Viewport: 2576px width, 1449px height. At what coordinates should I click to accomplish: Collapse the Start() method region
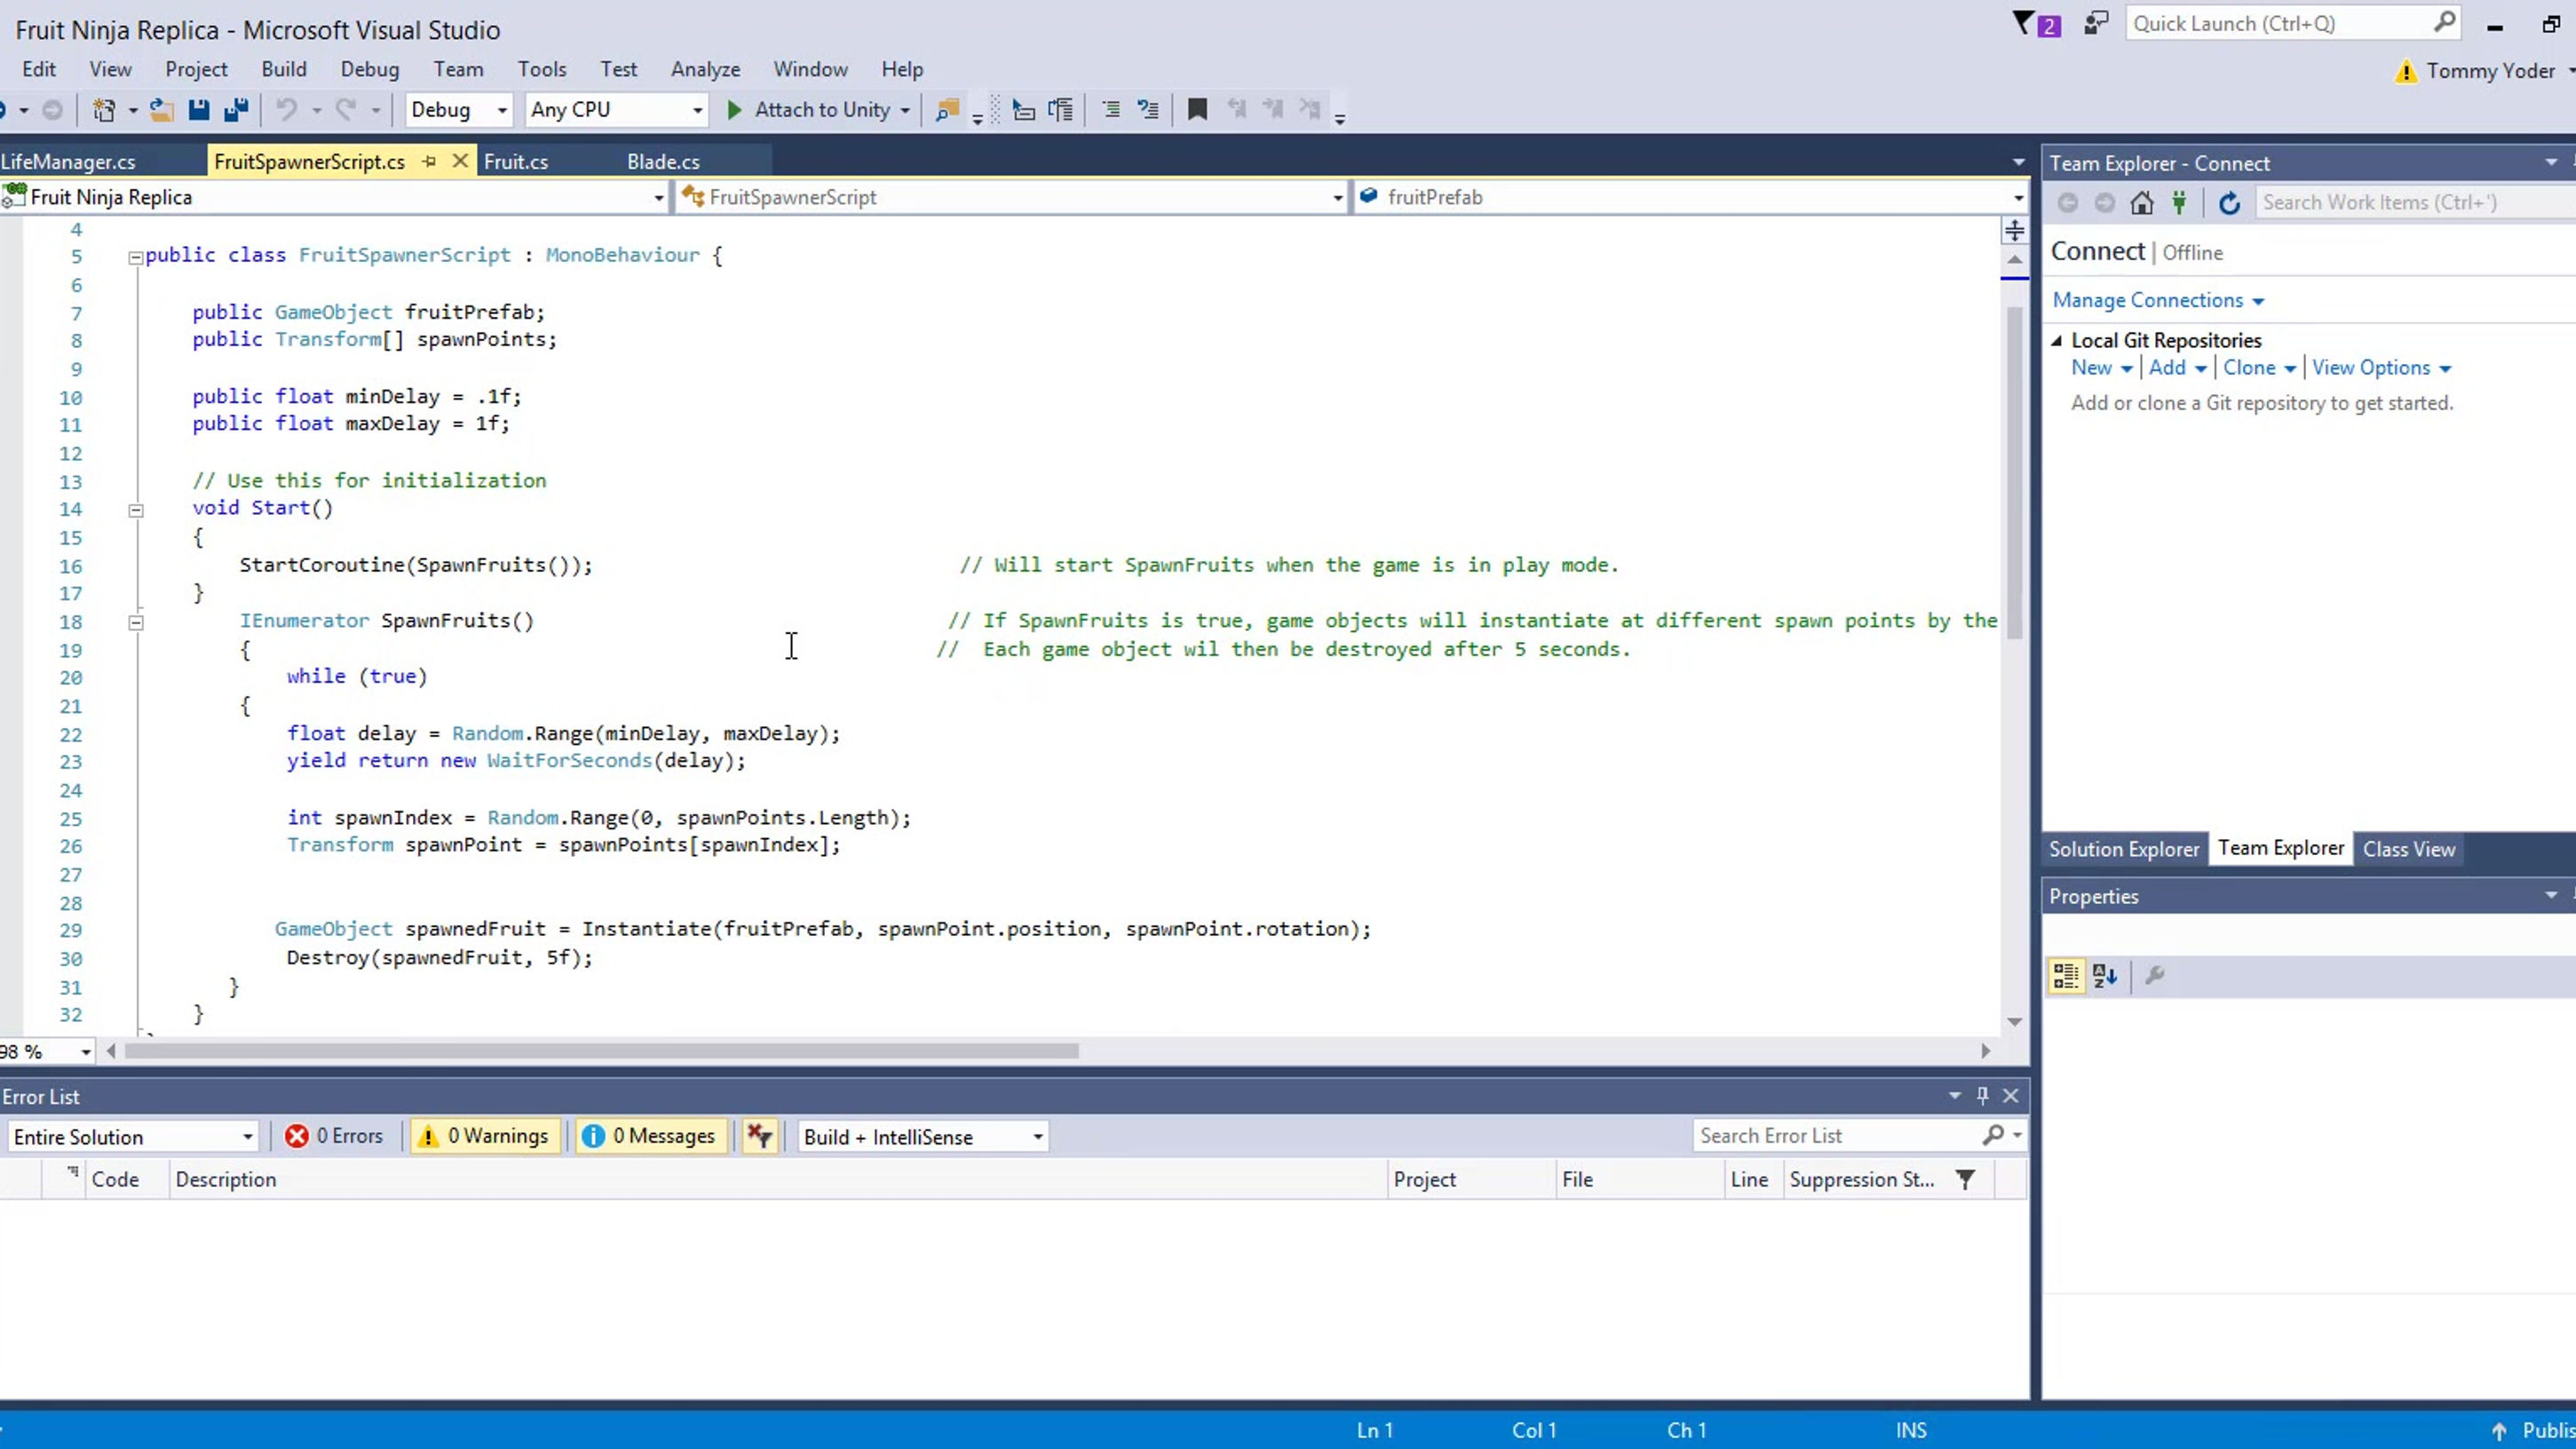pyautogui.click(x=135, y=510)
